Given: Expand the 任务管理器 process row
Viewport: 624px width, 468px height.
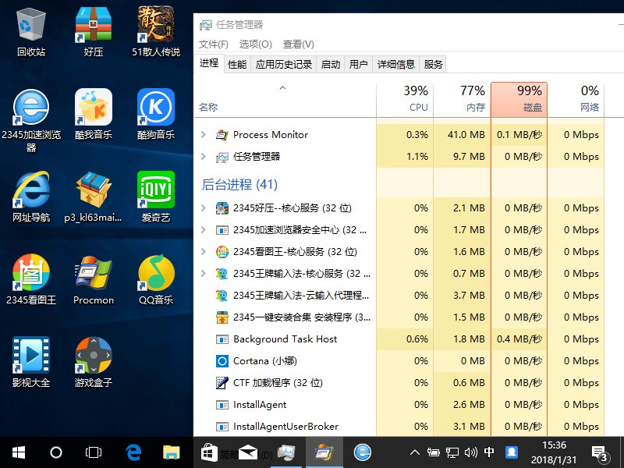Looking at the screenshot, I should (204, 157).
